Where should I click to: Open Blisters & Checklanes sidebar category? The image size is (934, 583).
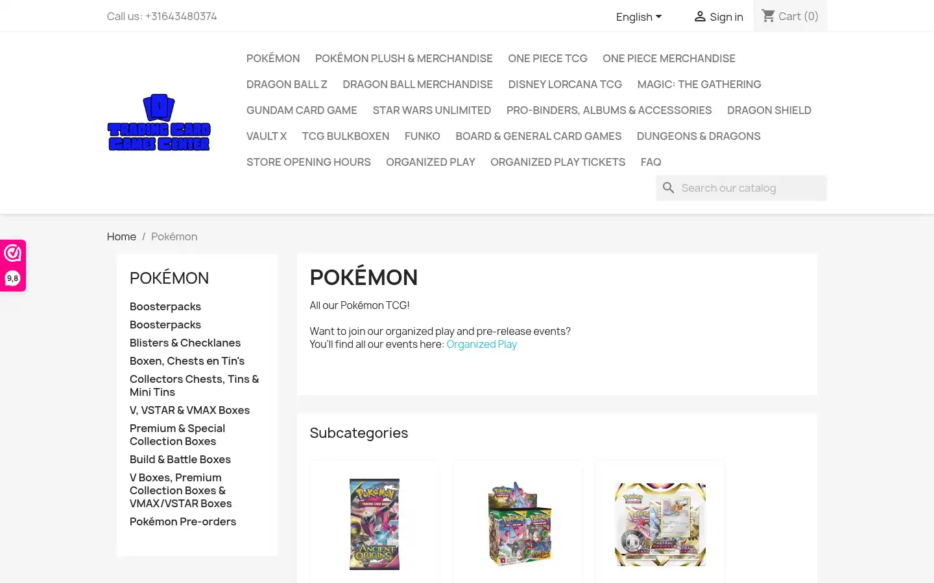185,343
